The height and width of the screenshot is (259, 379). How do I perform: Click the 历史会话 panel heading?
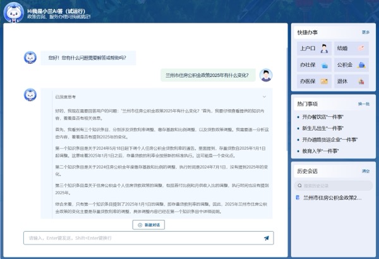pyautogui.click(x=308, y=171)
